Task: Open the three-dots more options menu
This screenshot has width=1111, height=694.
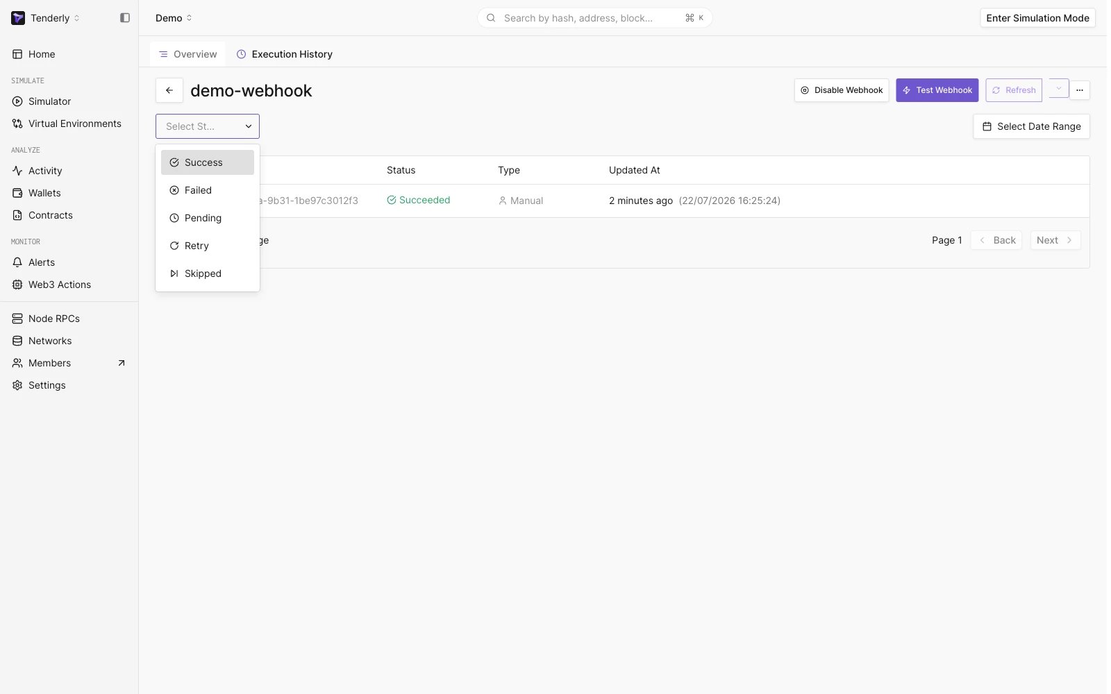Action: 1080,90
